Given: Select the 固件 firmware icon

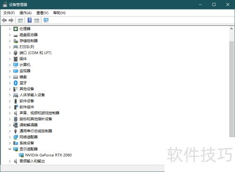Looking at the screenshot, I should 16,59.
